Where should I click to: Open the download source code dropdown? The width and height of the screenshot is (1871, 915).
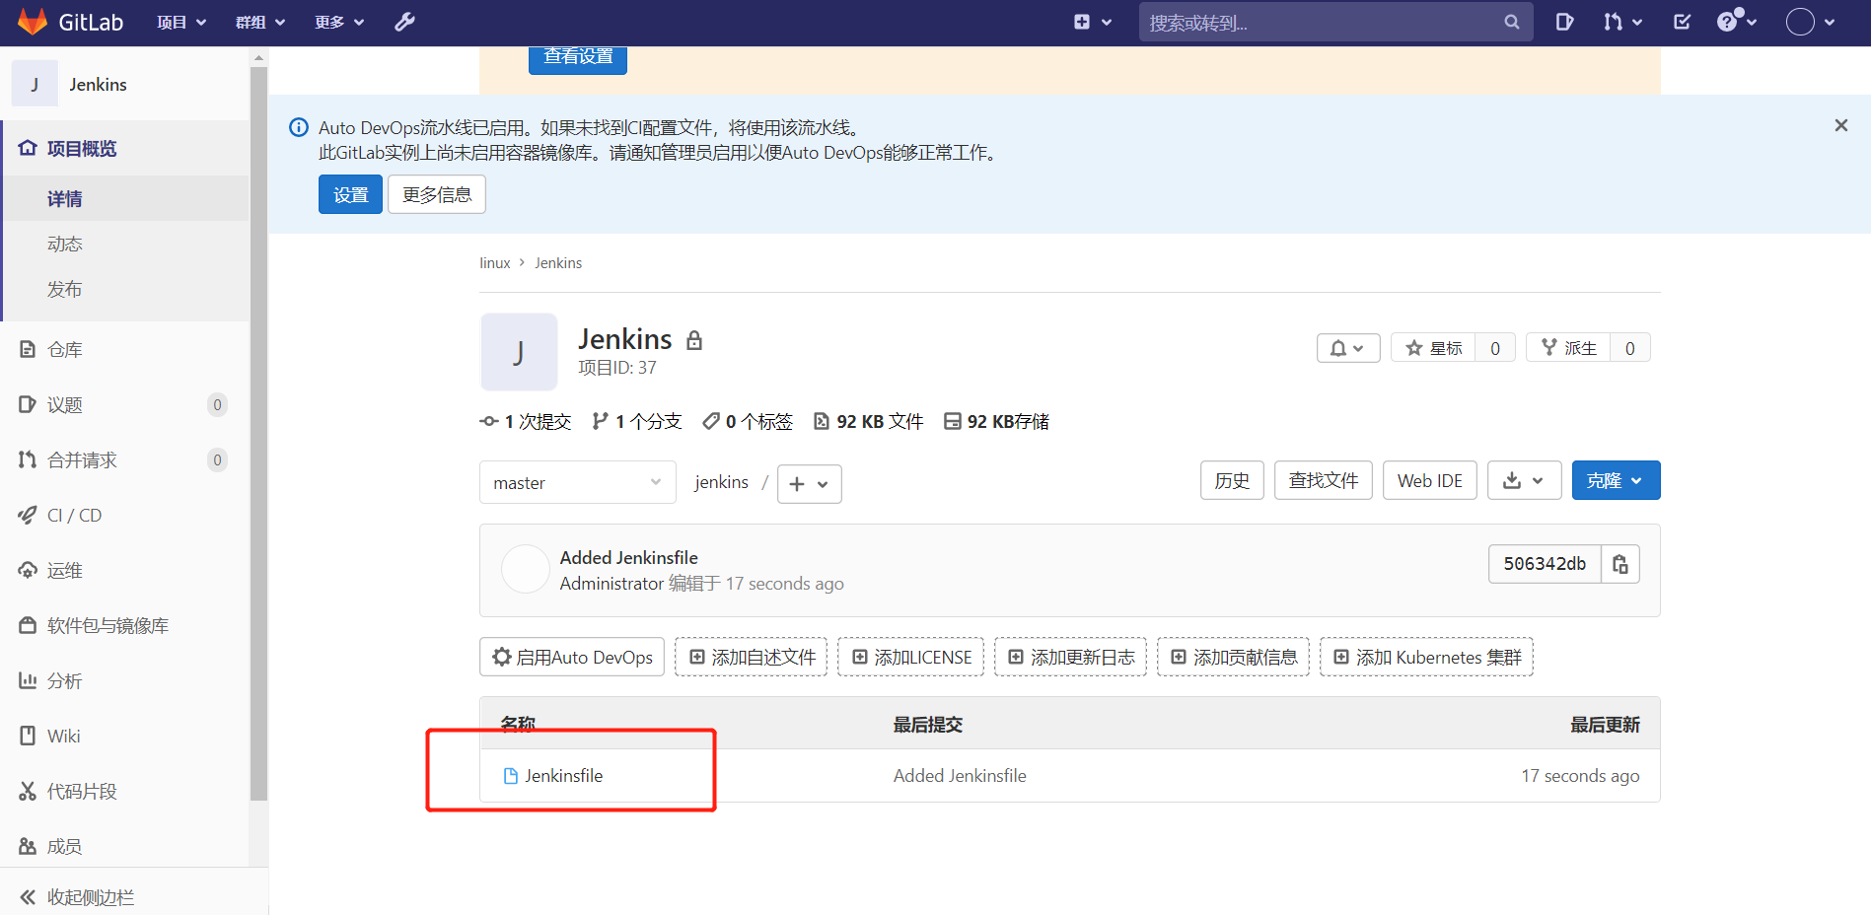pos(1524,480)
